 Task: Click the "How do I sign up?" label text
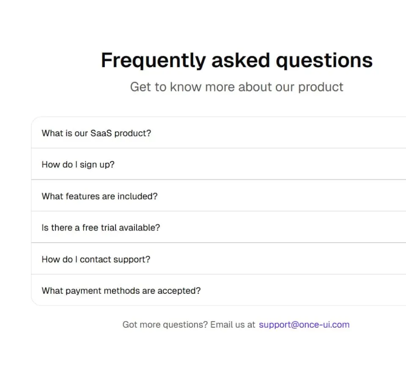(78, 164)
